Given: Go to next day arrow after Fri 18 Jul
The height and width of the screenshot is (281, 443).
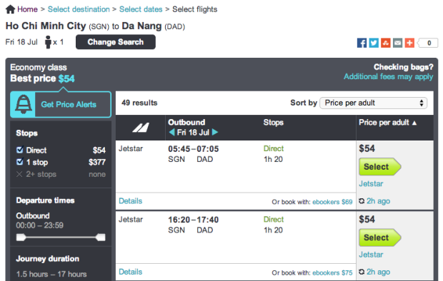Looking at the screenshot, I should (215, 132).
